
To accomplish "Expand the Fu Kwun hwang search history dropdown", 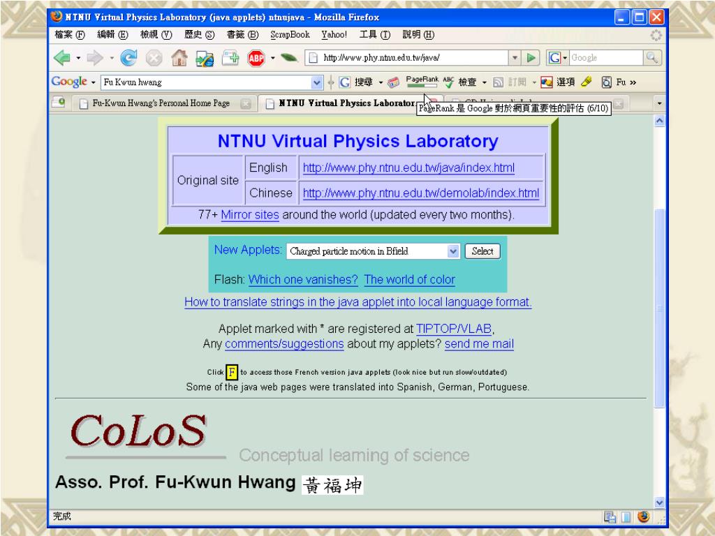I will 317,82.
